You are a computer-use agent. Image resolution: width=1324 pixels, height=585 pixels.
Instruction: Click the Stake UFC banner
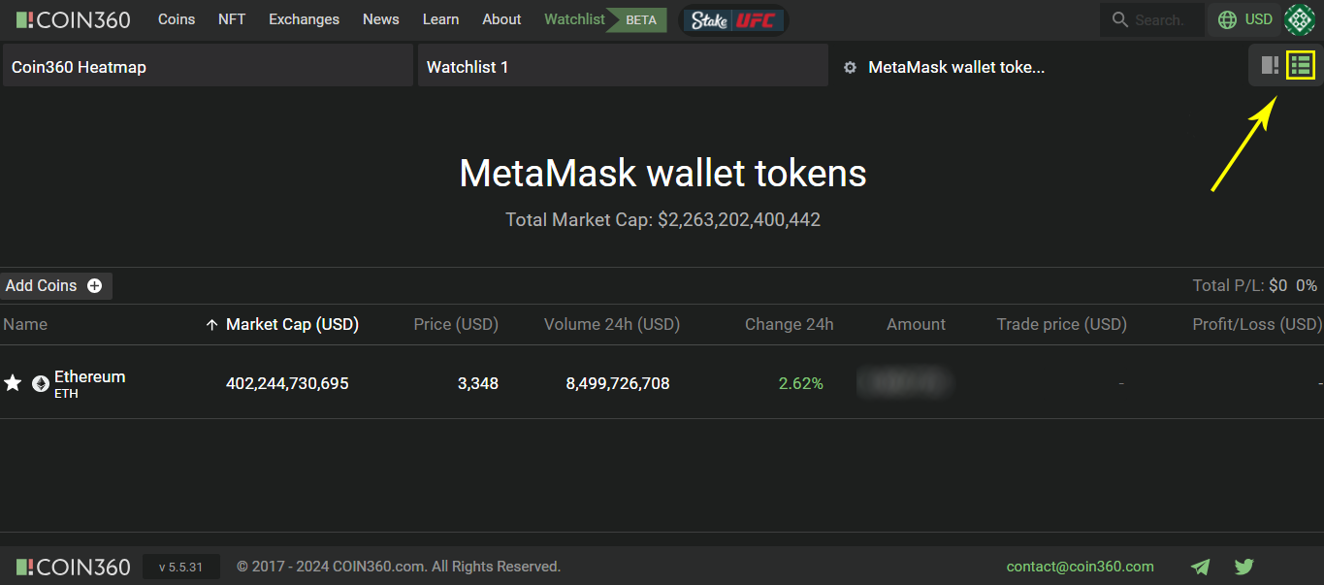click(734, 19)
